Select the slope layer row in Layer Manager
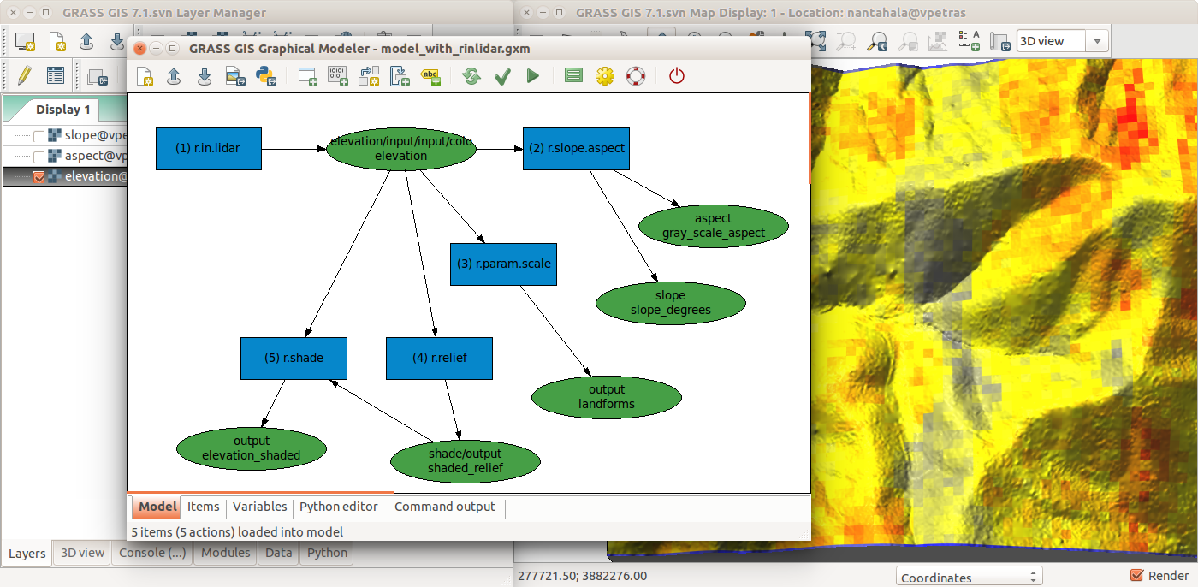 pos(65,135)
